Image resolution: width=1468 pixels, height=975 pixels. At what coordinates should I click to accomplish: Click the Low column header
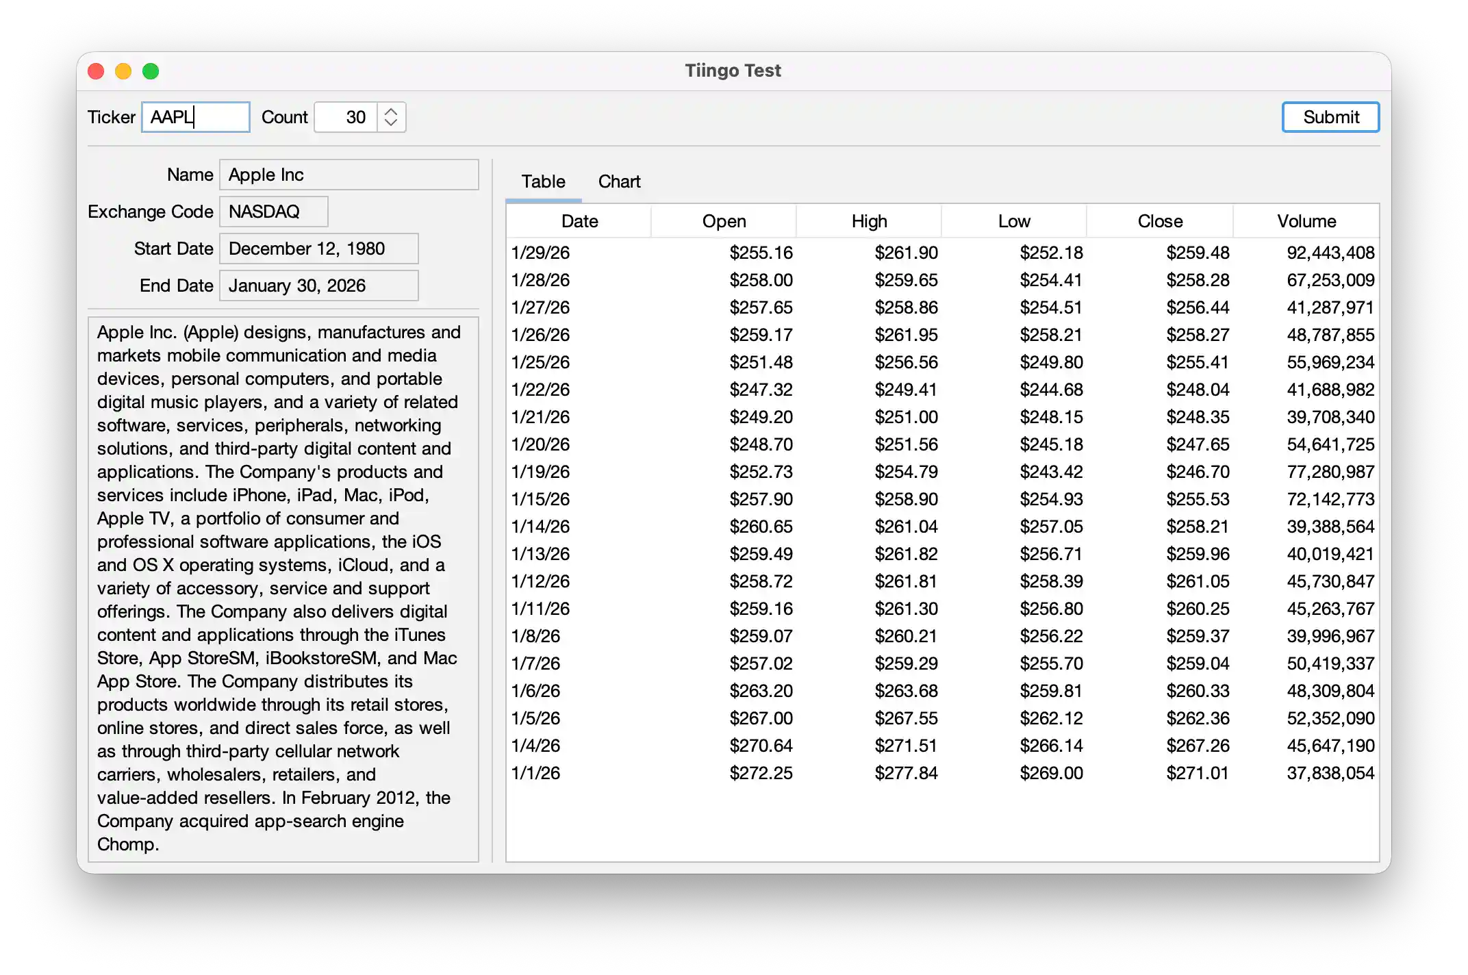pos(1014,221)
